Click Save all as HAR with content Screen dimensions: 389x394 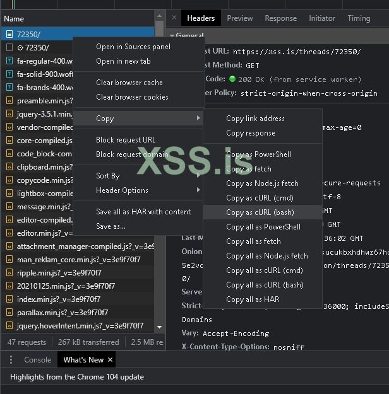pyautogui.click(x=143, y=212)
